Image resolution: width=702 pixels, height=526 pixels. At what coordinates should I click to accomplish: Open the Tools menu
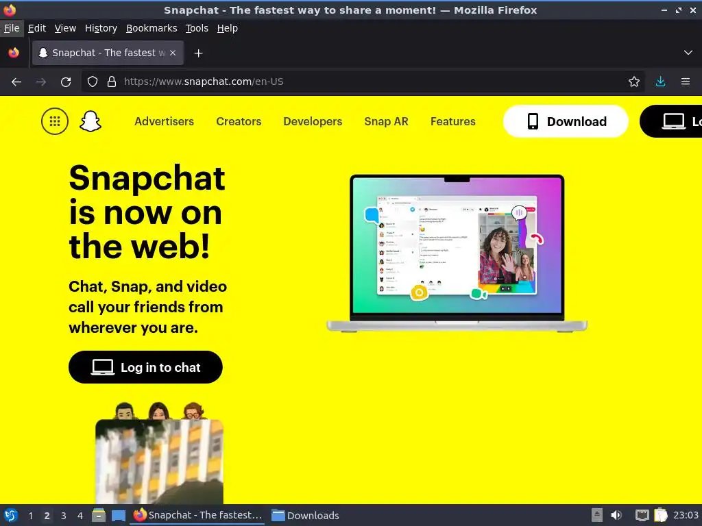point(197,28)
